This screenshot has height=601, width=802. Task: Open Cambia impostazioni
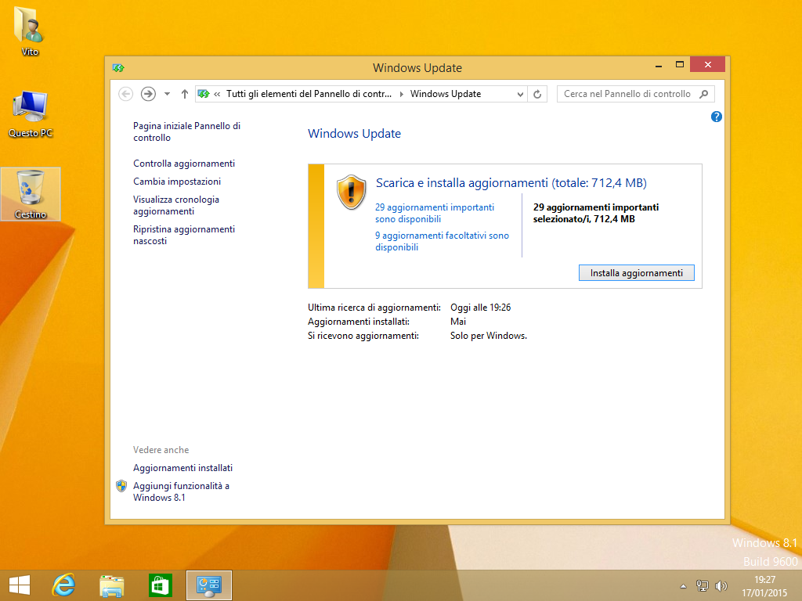(x=177, y=182)
